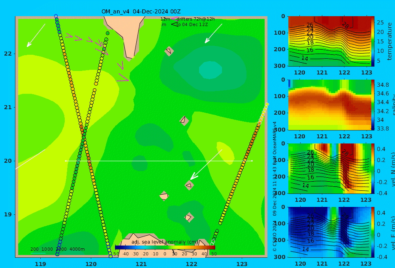Click the small island near 121.8E 20.8N
The image size is (395, 268).
[184, 121]
